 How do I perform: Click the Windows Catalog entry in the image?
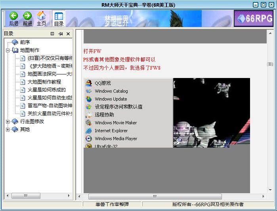111,91
